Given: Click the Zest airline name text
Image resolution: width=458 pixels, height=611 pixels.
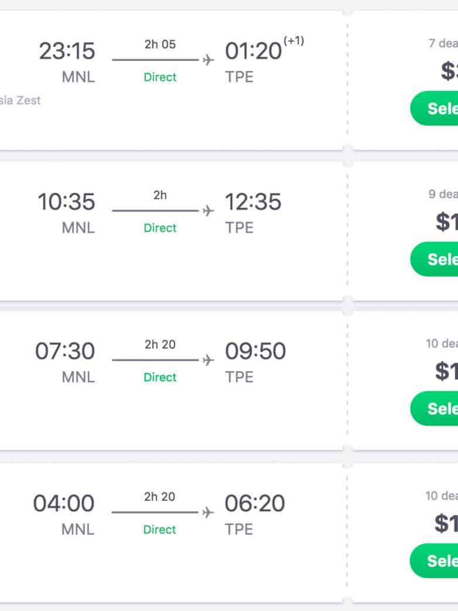Looking at the screenshot, I should 28,100.
